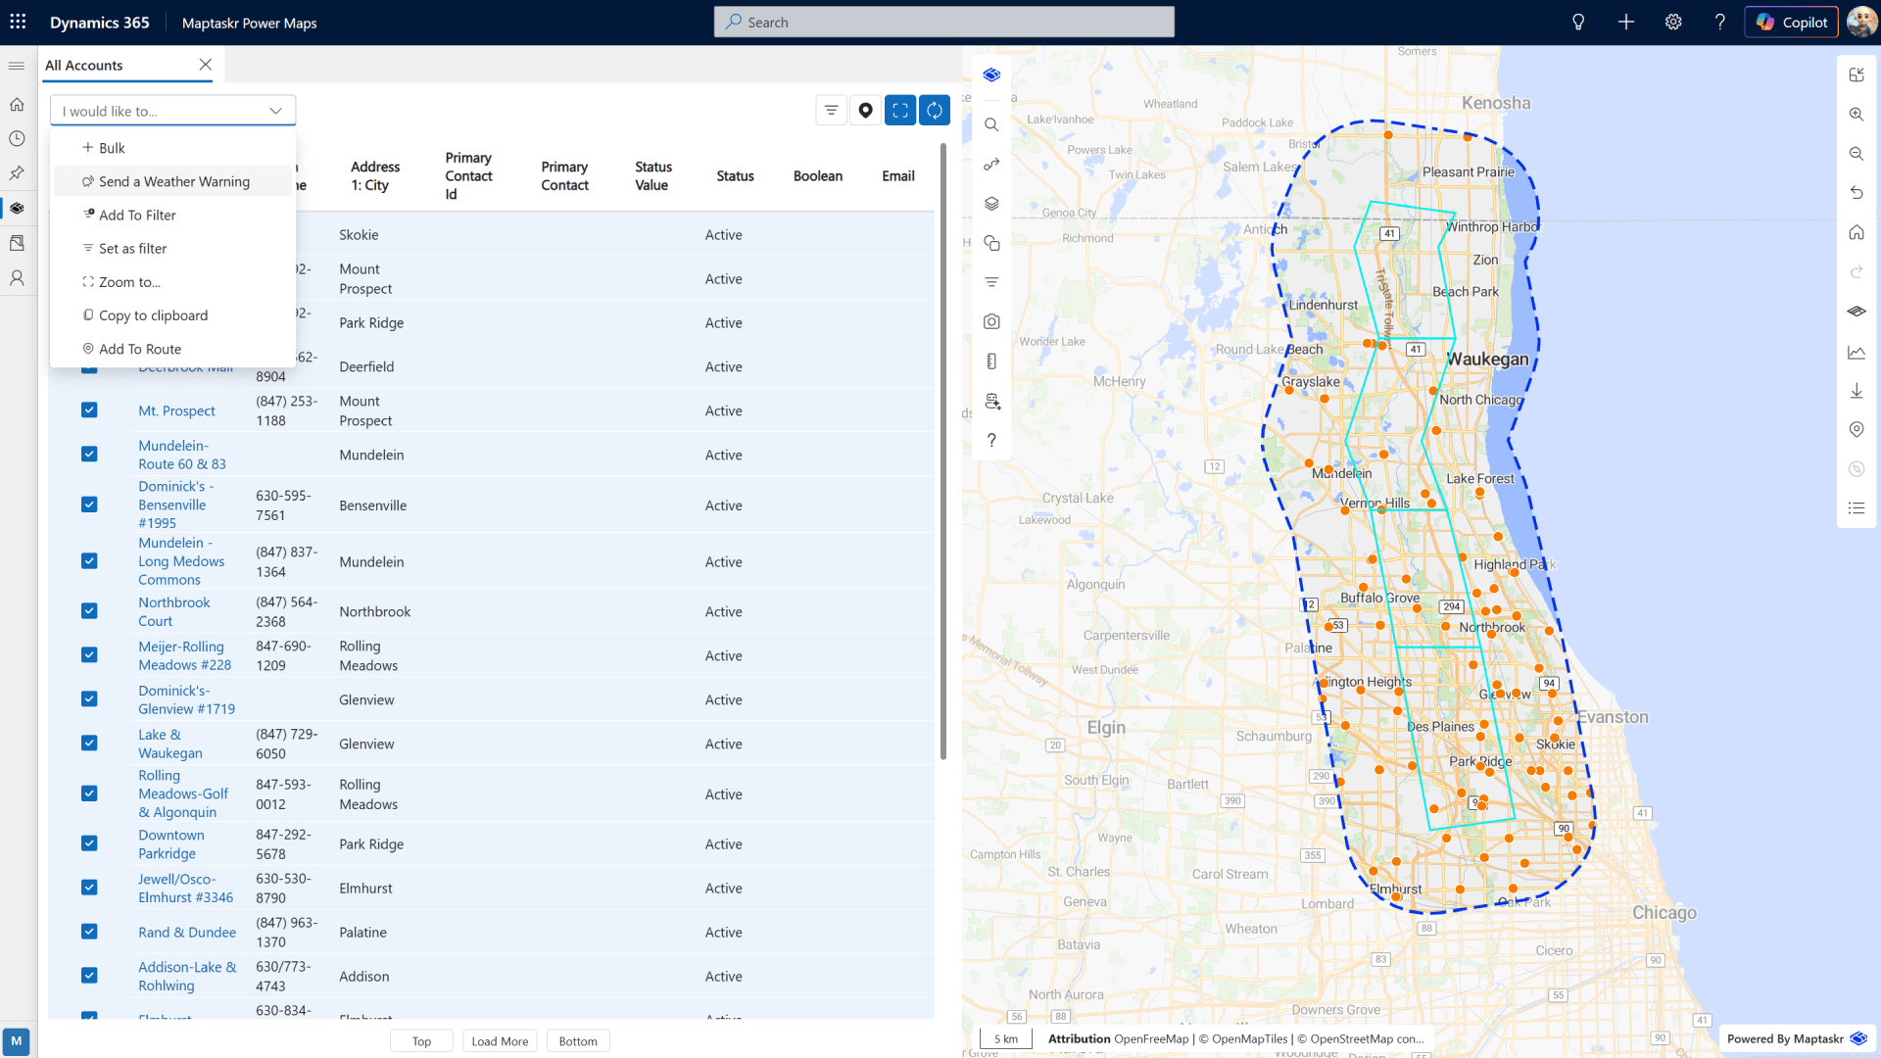
Task: Open the grid filter options button
Action: click(x=831, y=111)
